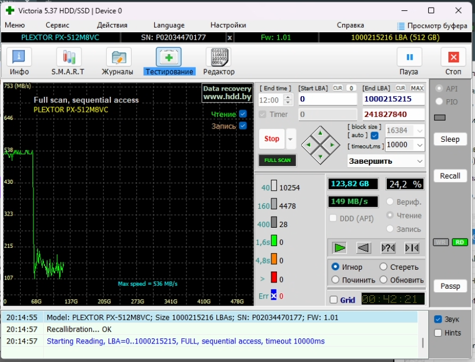This screenshot has width=475, height=362.
Task: Click the End LBA 1000215215 field
Action: click(x=393, y=99)
